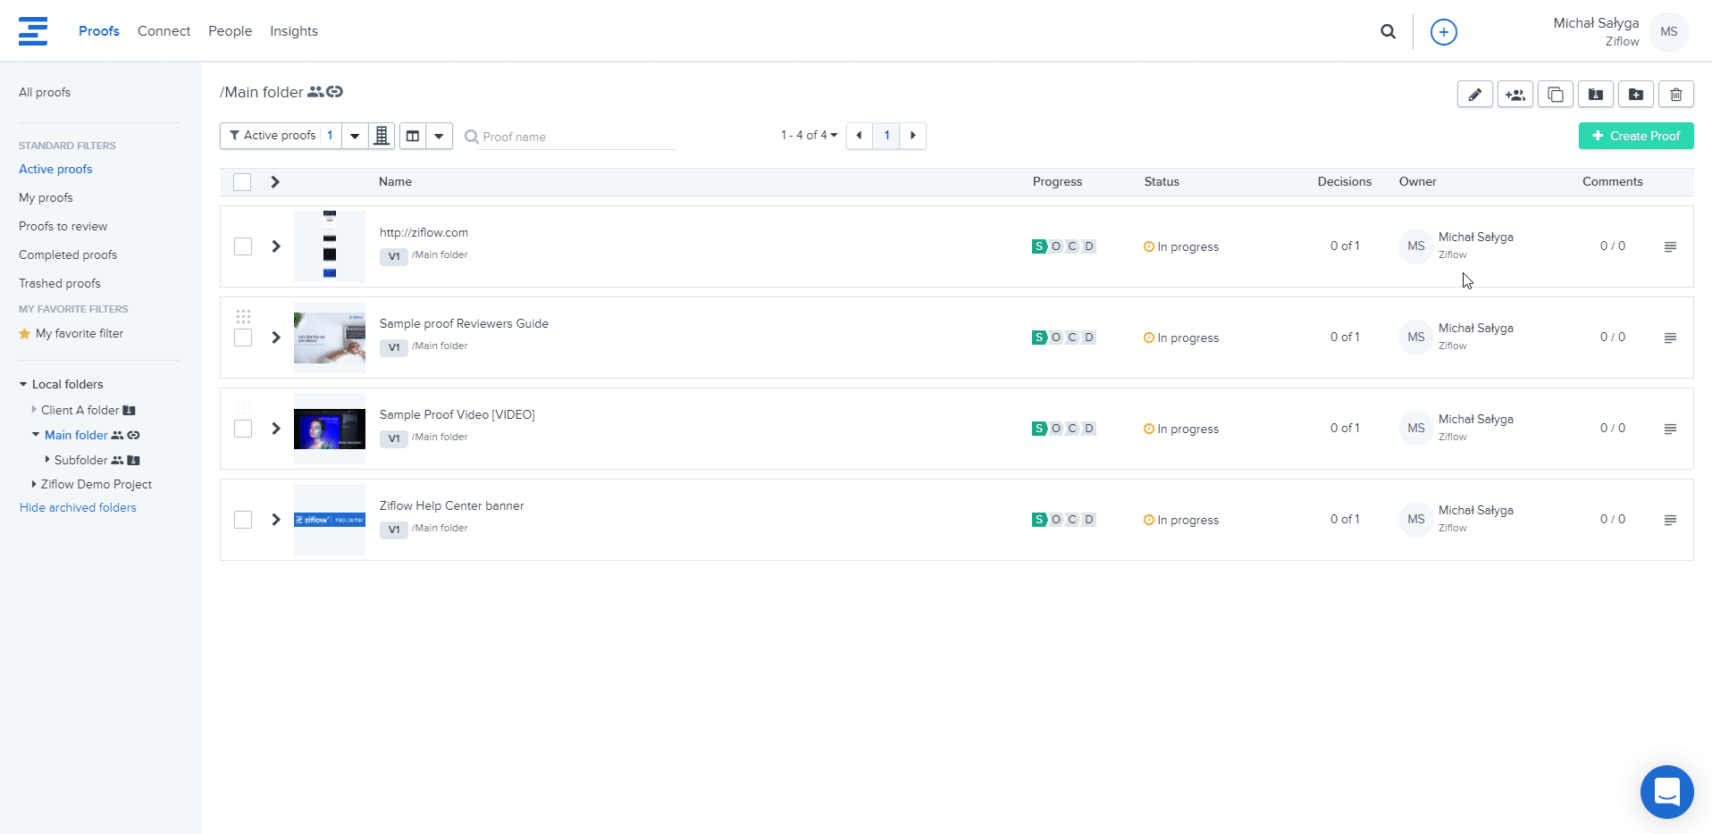Select Completed proofs filter in sidebar
Image resolution: width=1712 pixels, height=834 pixels.
[68, 254]
